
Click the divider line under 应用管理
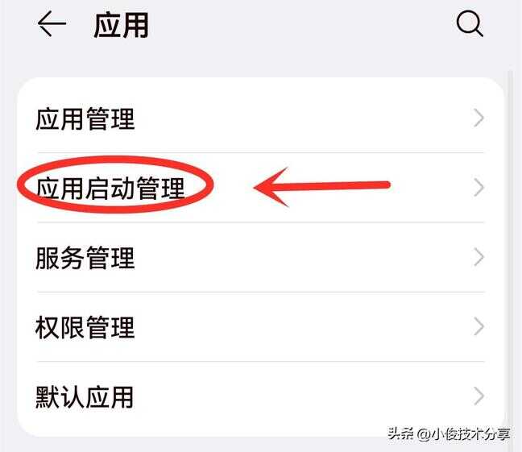click(261, 153)
